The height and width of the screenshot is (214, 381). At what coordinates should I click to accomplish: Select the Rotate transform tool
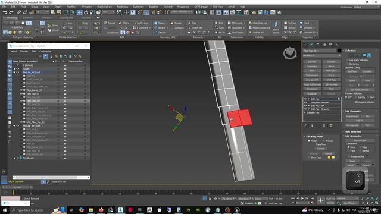point(86,12)
